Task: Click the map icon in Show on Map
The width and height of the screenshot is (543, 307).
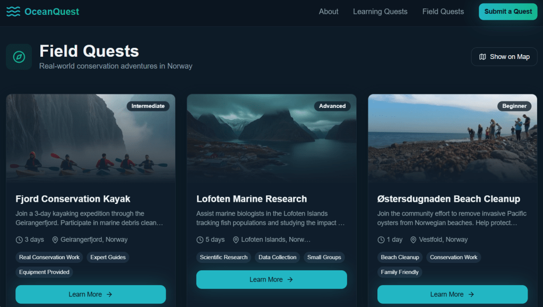Action: point(482,57)
